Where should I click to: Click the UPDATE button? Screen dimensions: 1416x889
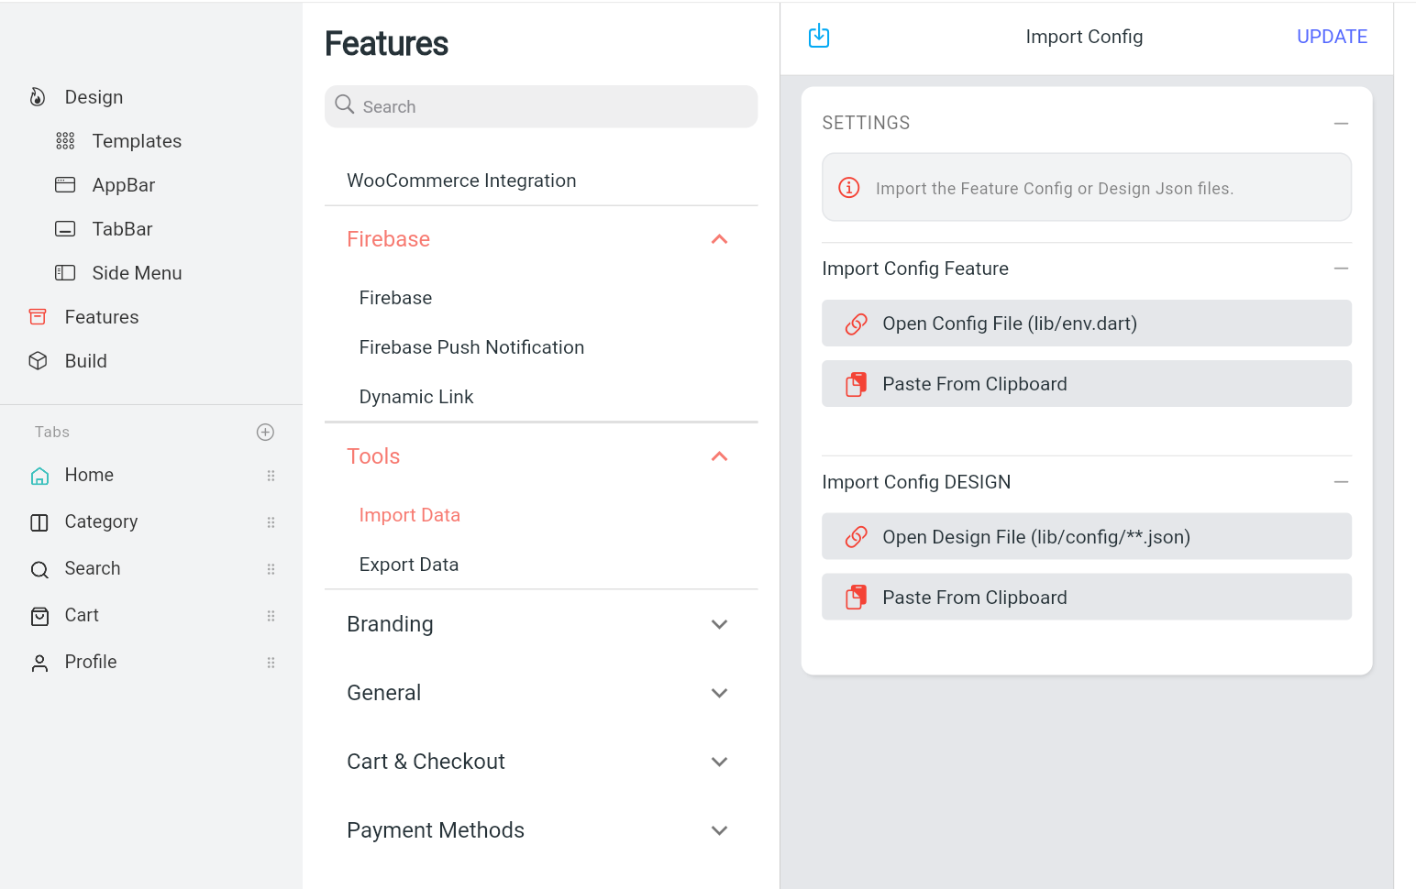(1332, 37)
